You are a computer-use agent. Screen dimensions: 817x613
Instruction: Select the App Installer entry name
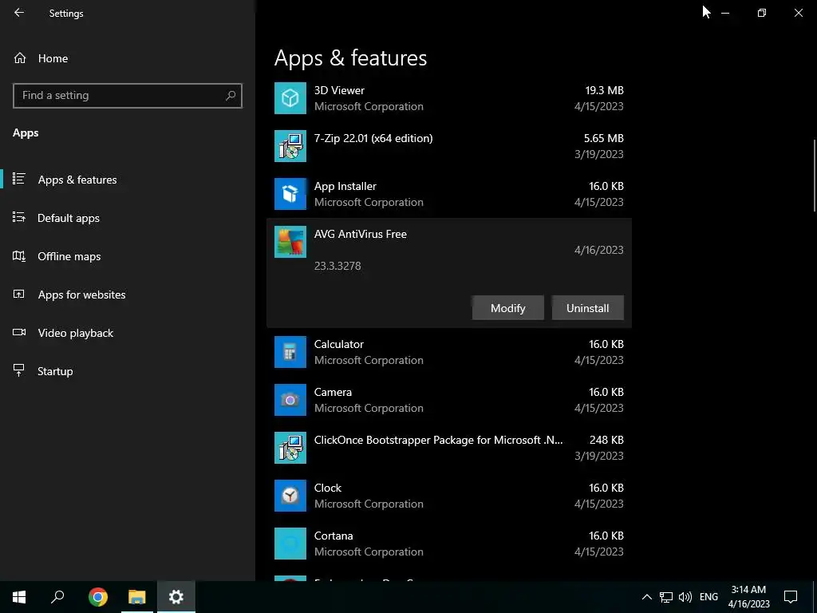point(345,186)
